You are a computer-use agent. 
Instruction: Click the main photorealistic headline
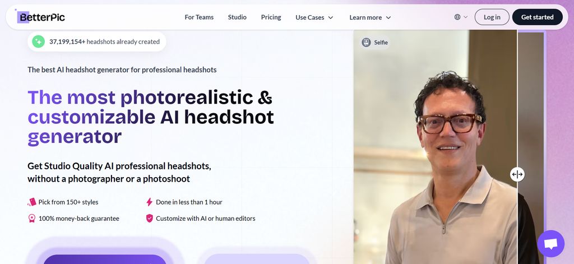pos(151,117)
